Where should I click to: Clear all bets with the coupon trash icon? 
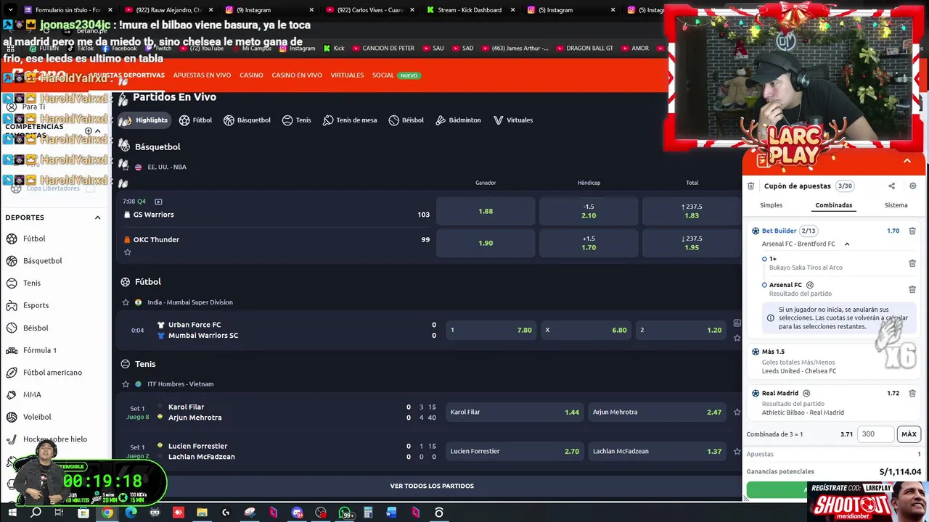tap(750, 186)
